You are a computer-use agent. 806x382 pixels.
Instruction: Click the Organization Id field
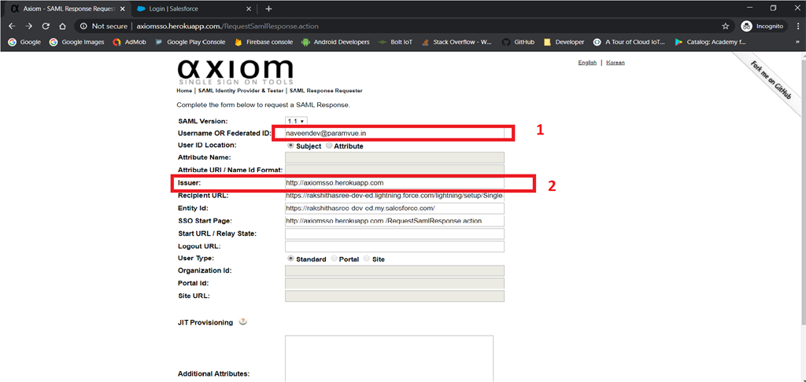[x=394, y=271]
